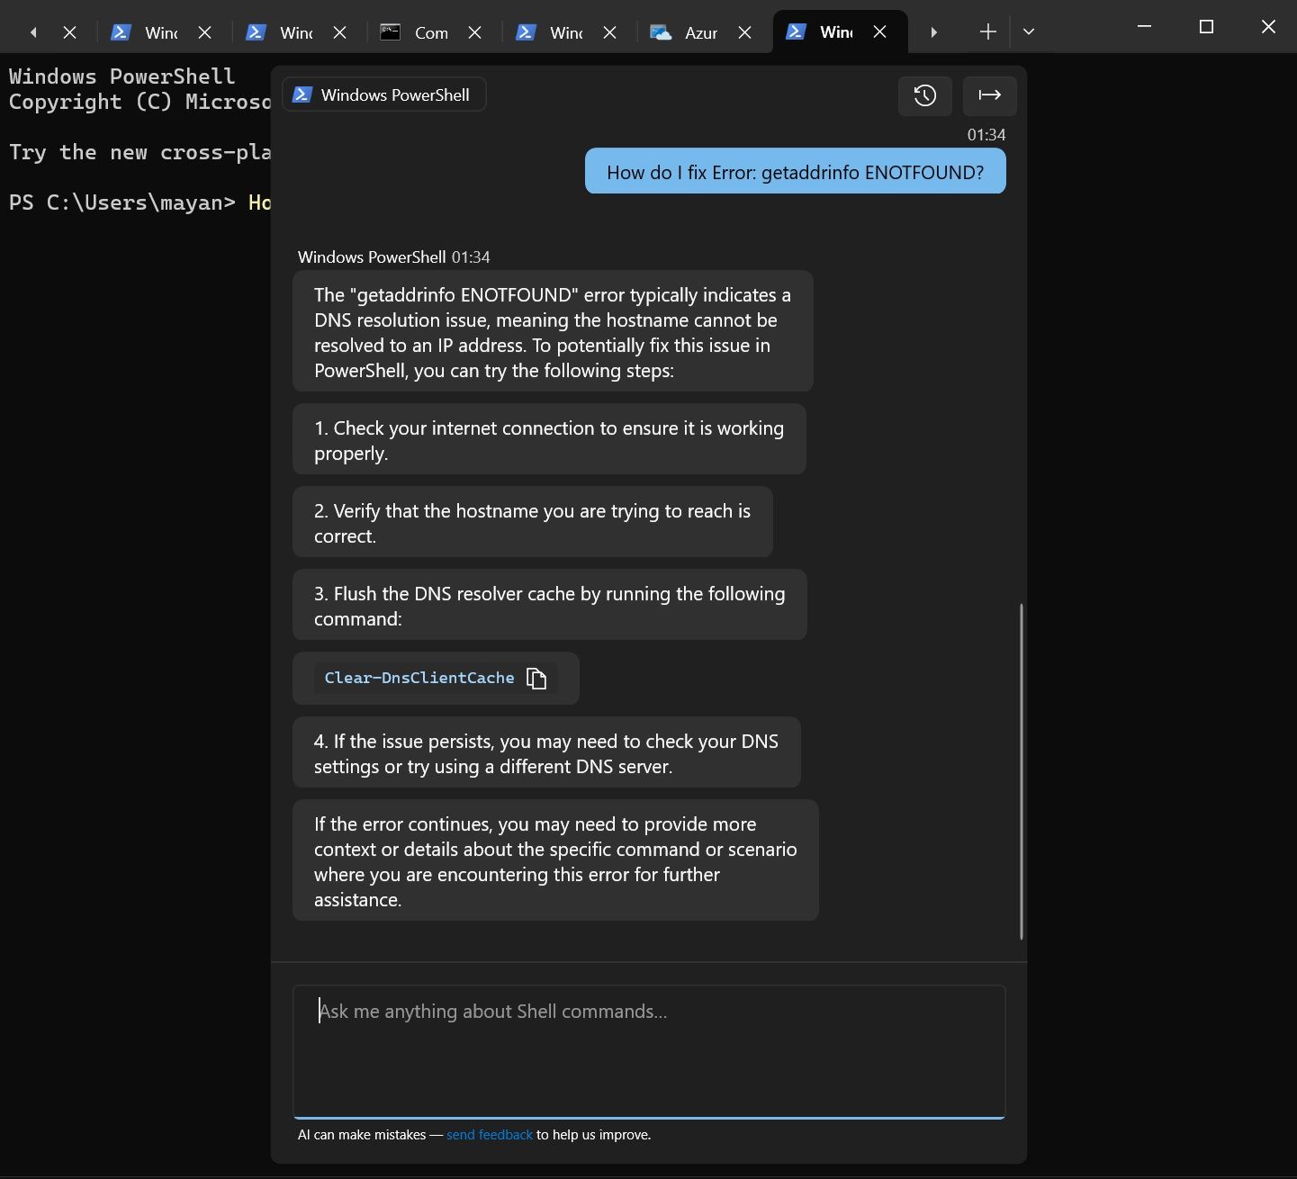Click the Windows PowerShell icon in the chat header
The width and height of the screenshot is (1297, 1179).
(x=302, y=94)
